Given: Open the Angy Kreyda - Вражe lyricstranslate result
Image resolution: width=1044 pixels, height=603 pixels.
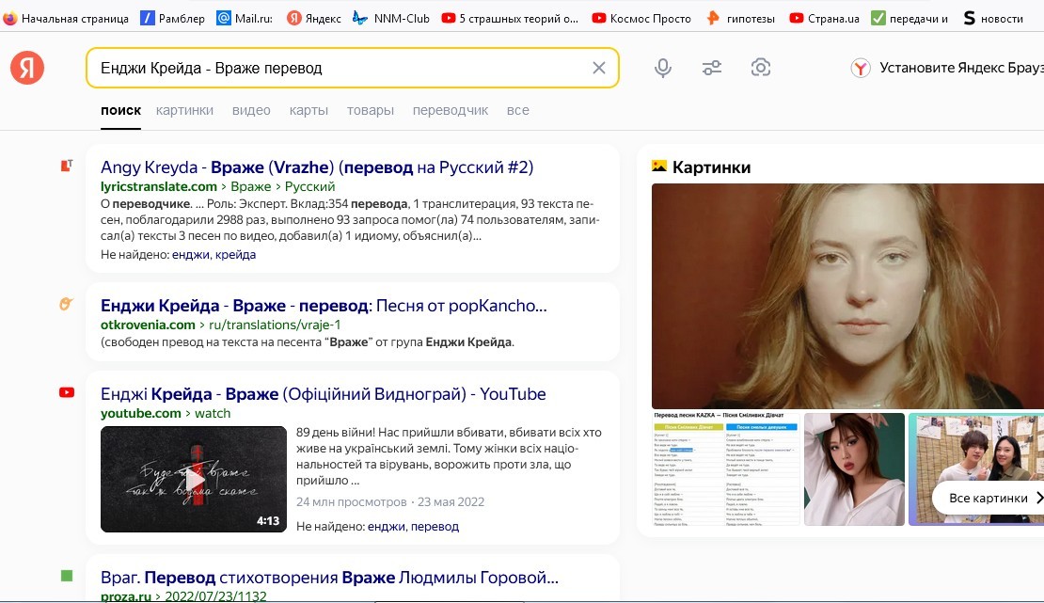Looking at the screenshot, I should [x=317, y=167].
